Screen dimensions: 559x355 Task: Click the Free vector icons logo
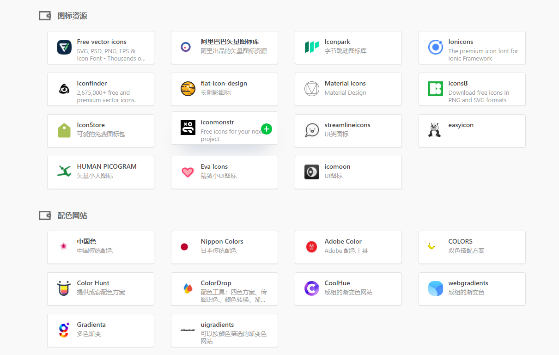64,47
